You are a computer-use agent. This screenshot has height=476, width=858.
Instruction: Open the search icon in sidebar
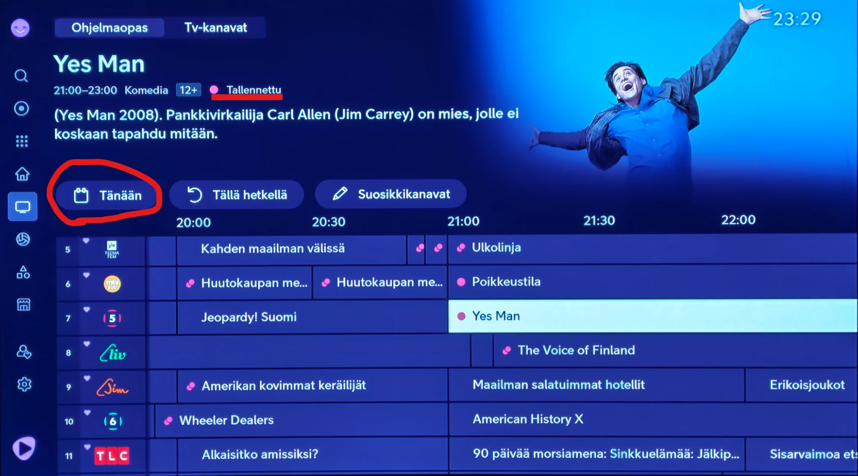[21, 76]
